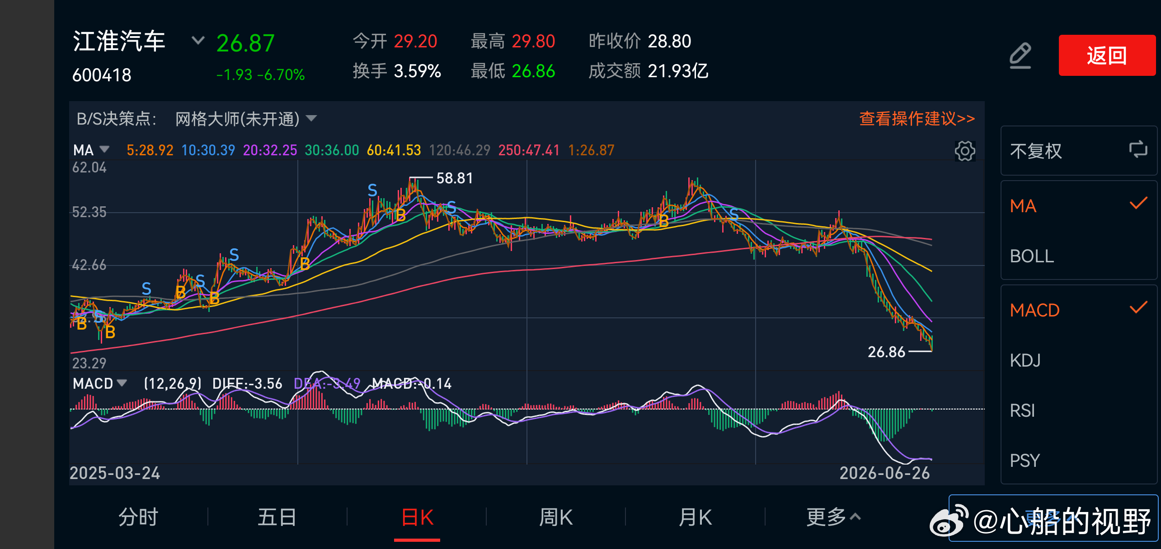Tap the start date 2025-03-24
This screenshot has height=549, width=1161.
pos(115,473)
